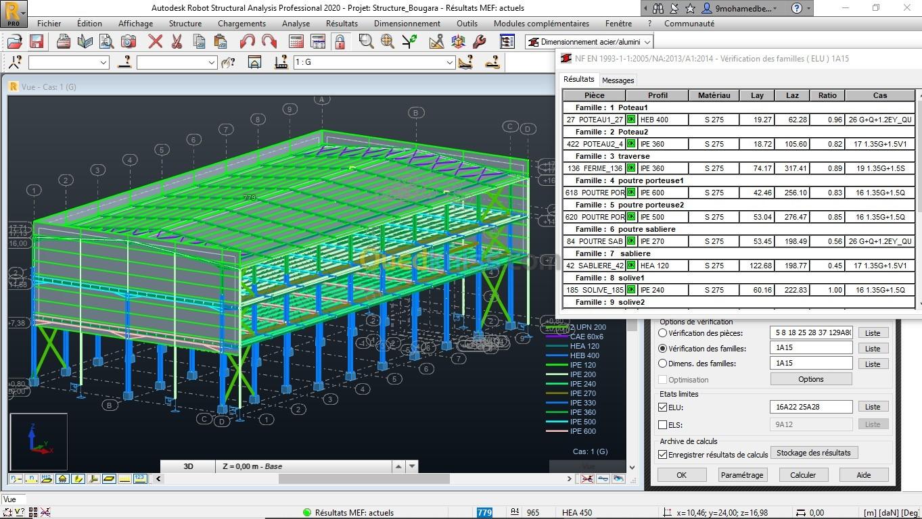
Task: Click the Copy icon in the toolbar
Action: point(199,41)
